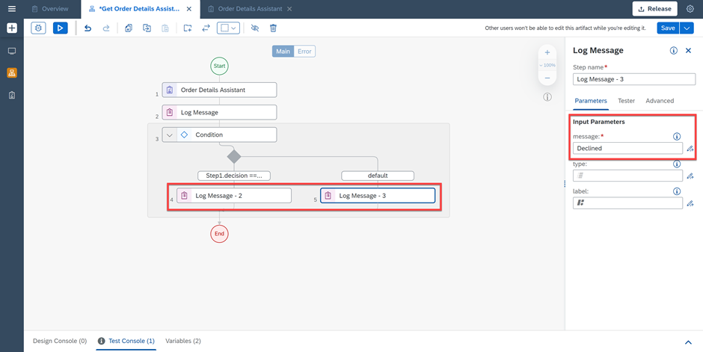Toggle hide step with crossed-eye icon

point(255,28)
